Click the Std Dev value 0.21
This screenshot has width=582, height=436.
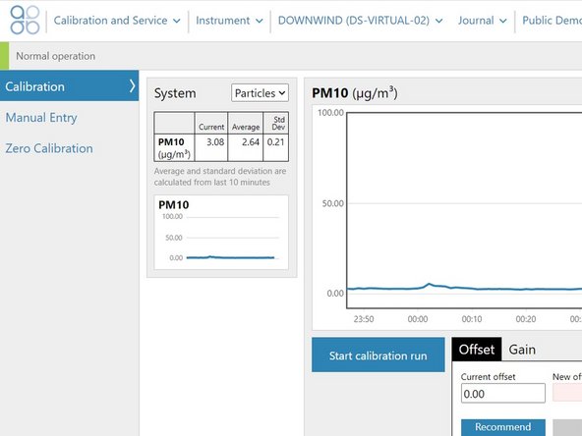tap(276, 142)
